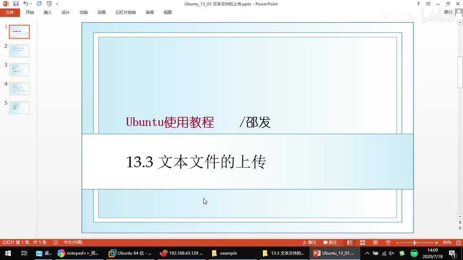Toggle the 备注 (Notes) pane button
Image resolution: width=463 pixels, height=260 pixels.
point(309,242)
